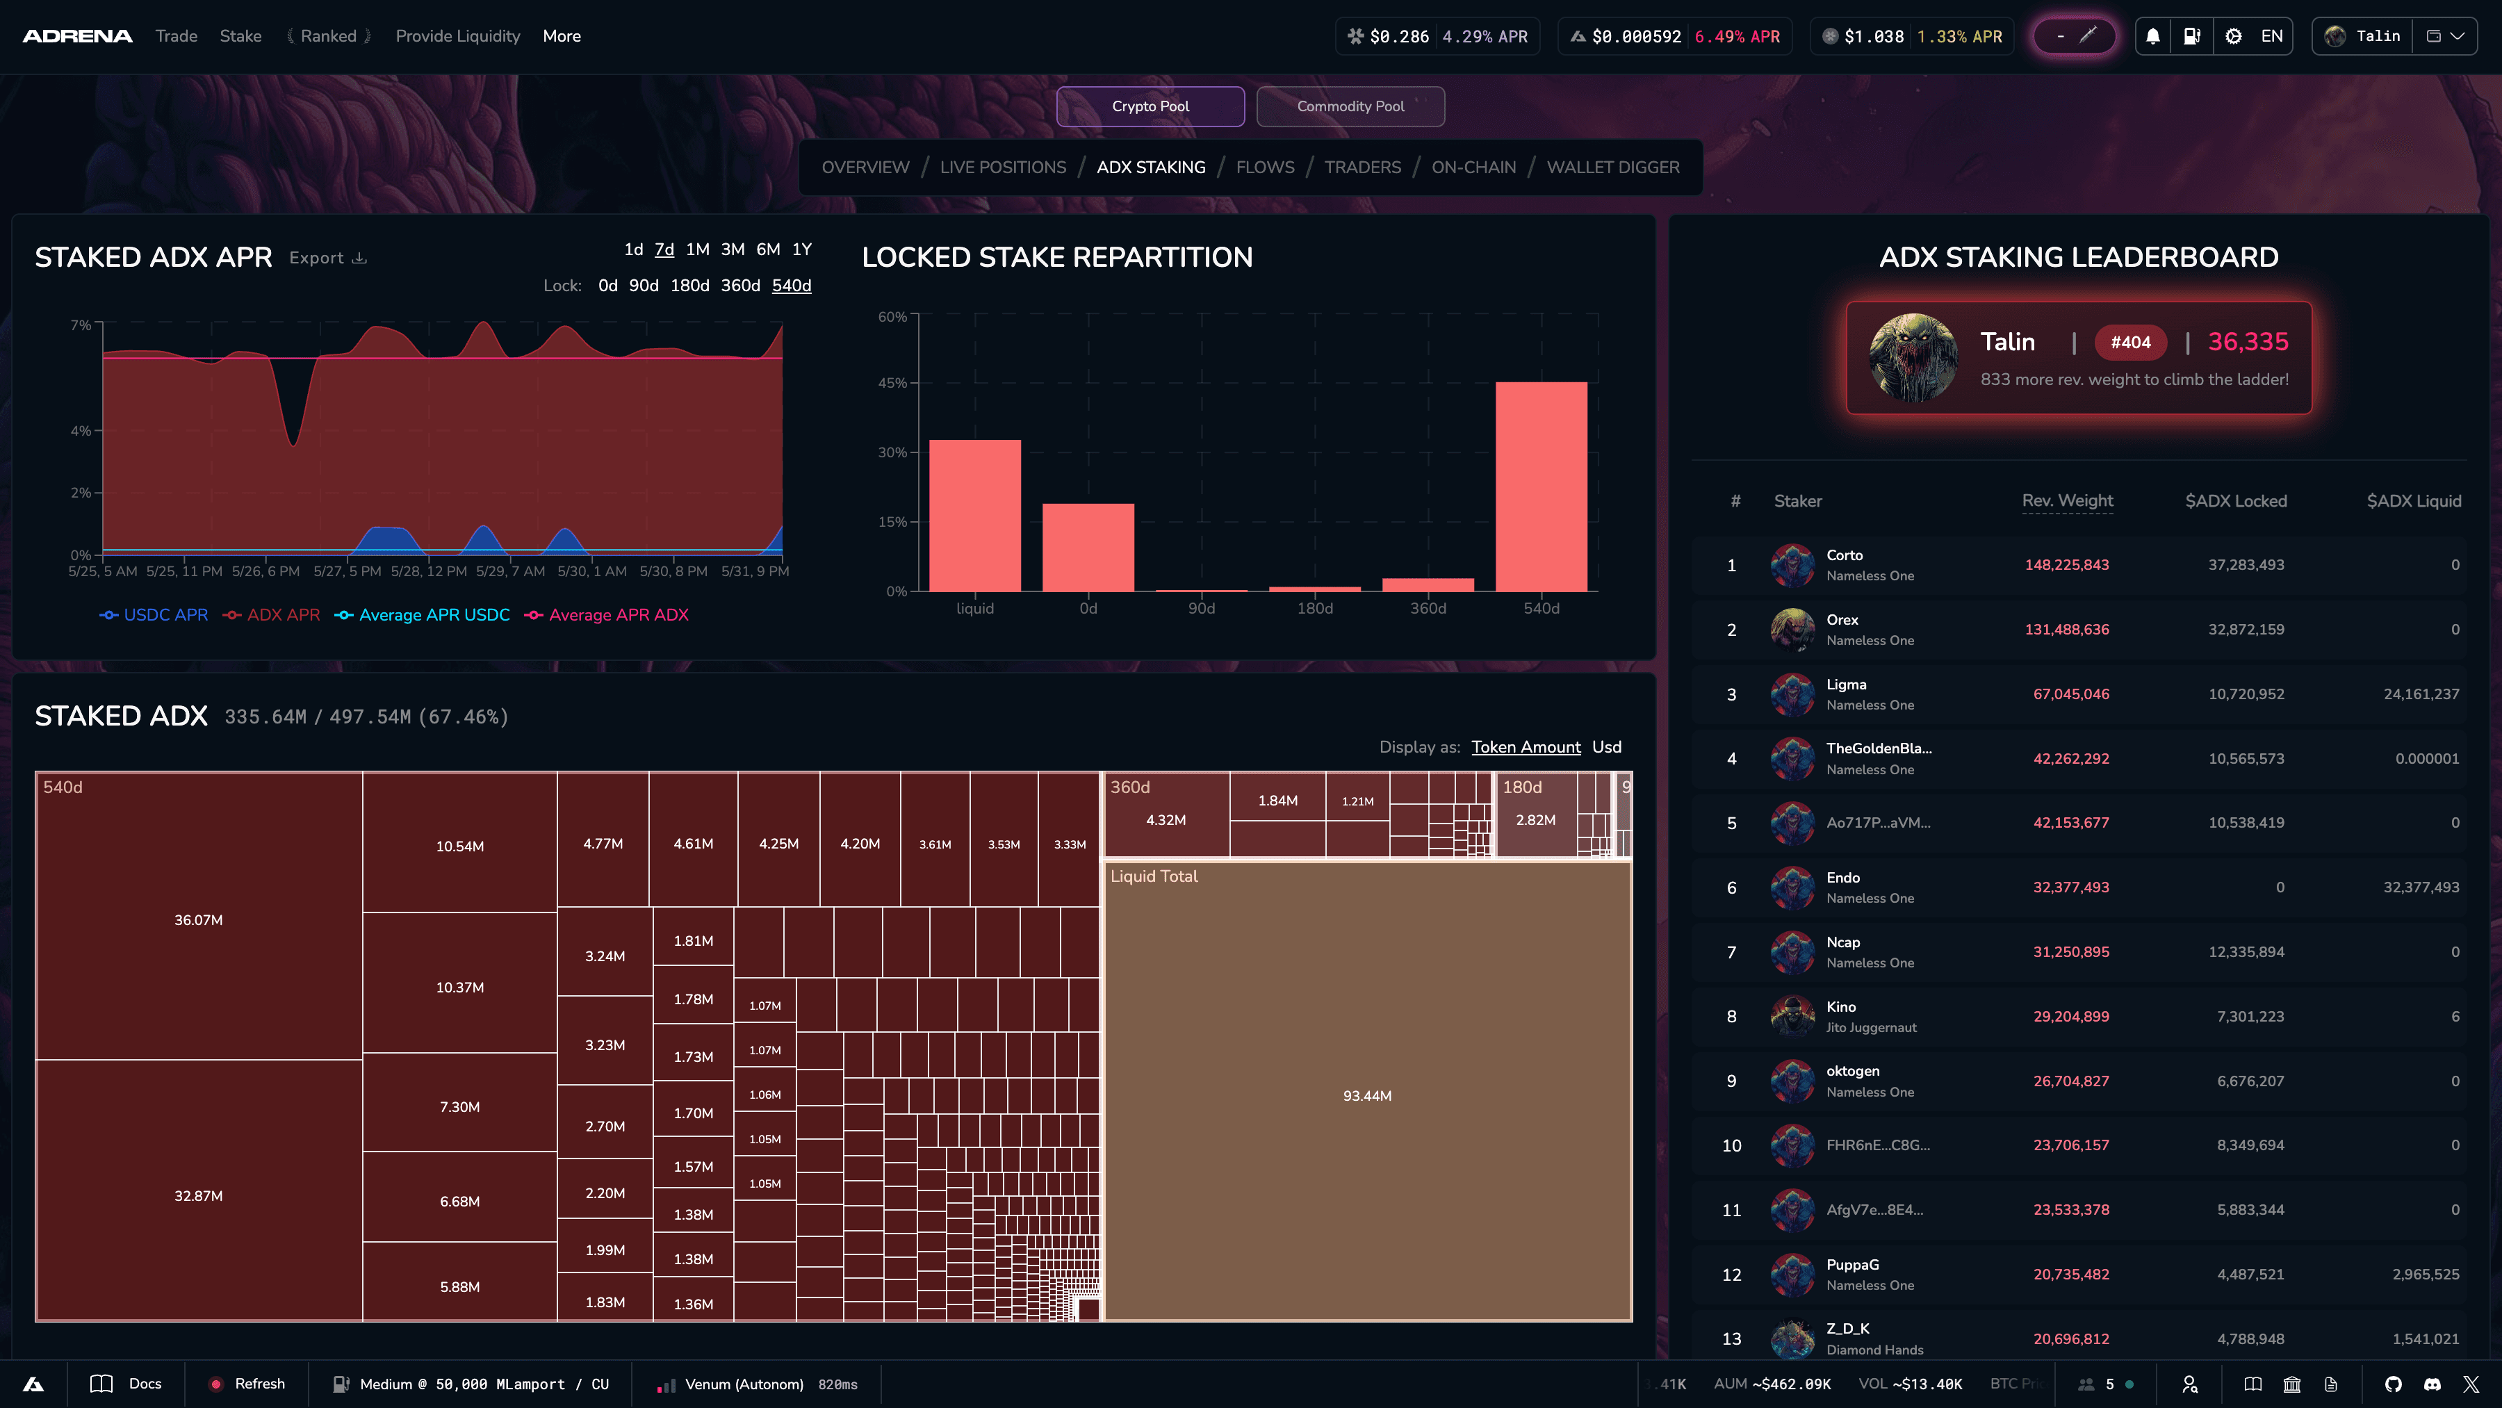Select Crypto Pool button
Image resolution: width=2502 pixels, height=1408 pixels.
click(1150, 106)
